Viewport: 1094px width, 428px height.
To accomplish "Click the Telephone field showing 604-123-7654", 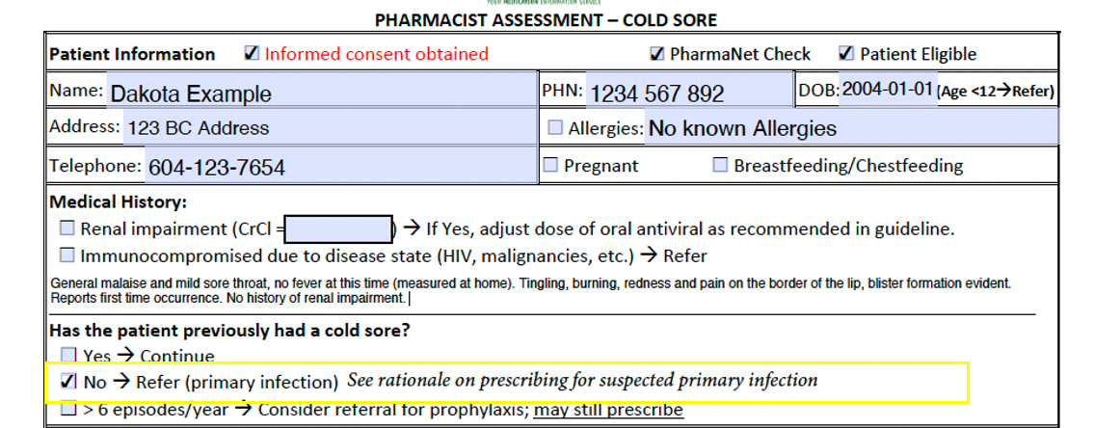I will click(340, 166).
